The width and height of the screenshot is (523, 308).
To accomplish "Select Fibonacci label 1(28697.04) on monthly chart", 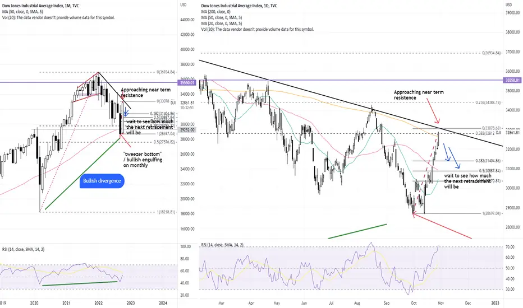I will (166, 134).
